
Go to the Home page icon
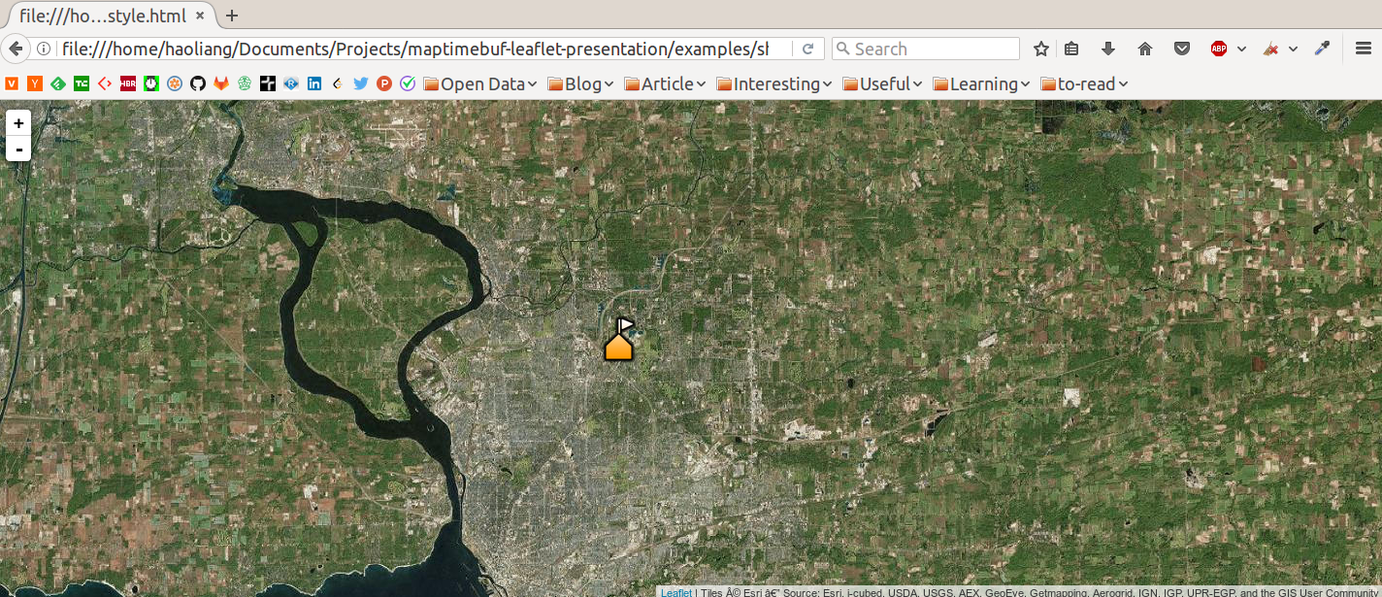tap(1145, 49)
